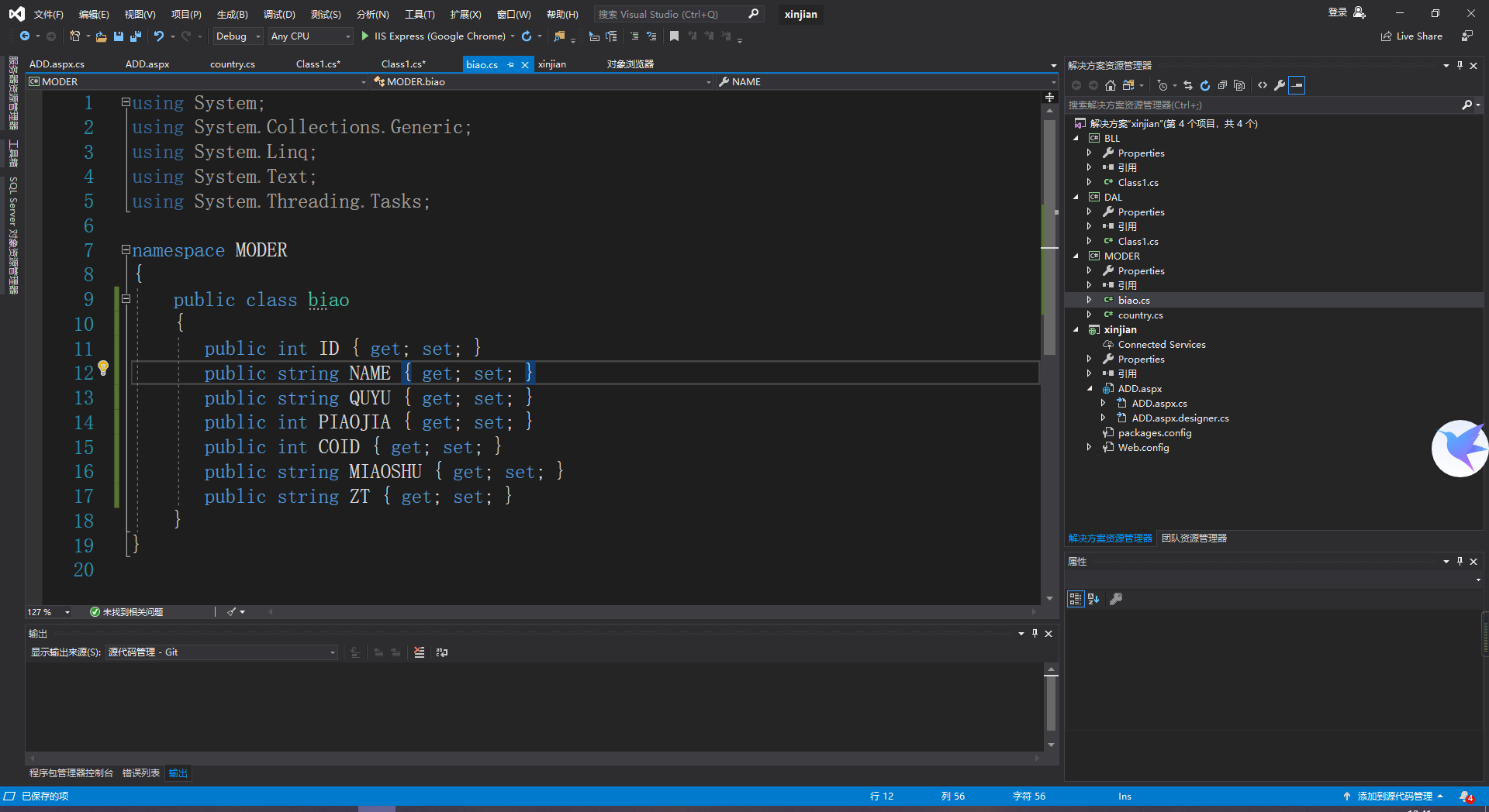Click the 未找到相关问题 status indicator
The image size is (1489, 812).
126,612
